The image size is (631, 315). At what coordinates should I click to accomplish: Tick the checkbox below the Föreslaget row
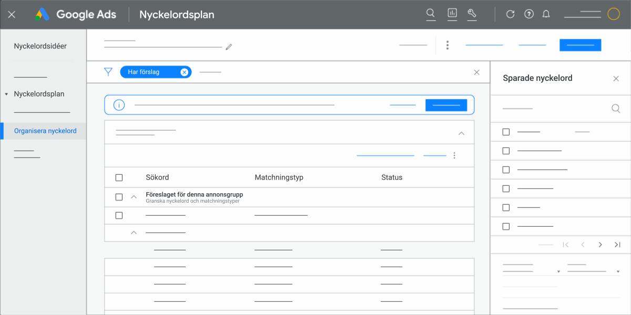tap(119, 215)
